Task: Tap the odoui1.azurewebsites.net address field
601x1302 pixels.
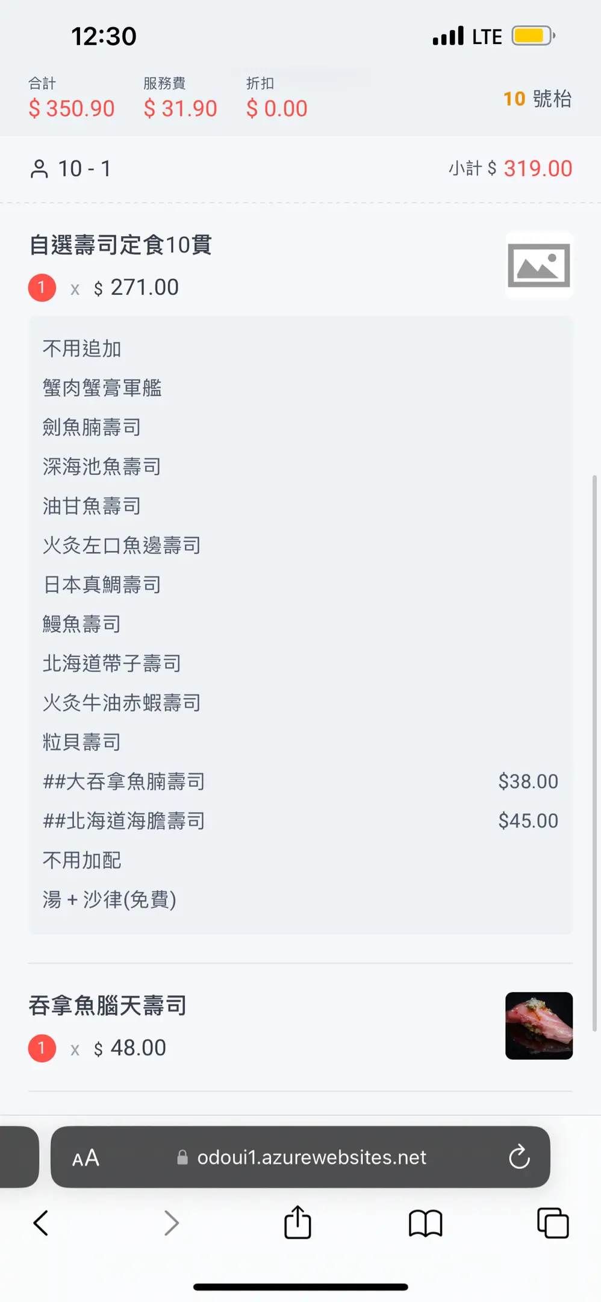Action: pyautogui.click(x=311, y=1157)
